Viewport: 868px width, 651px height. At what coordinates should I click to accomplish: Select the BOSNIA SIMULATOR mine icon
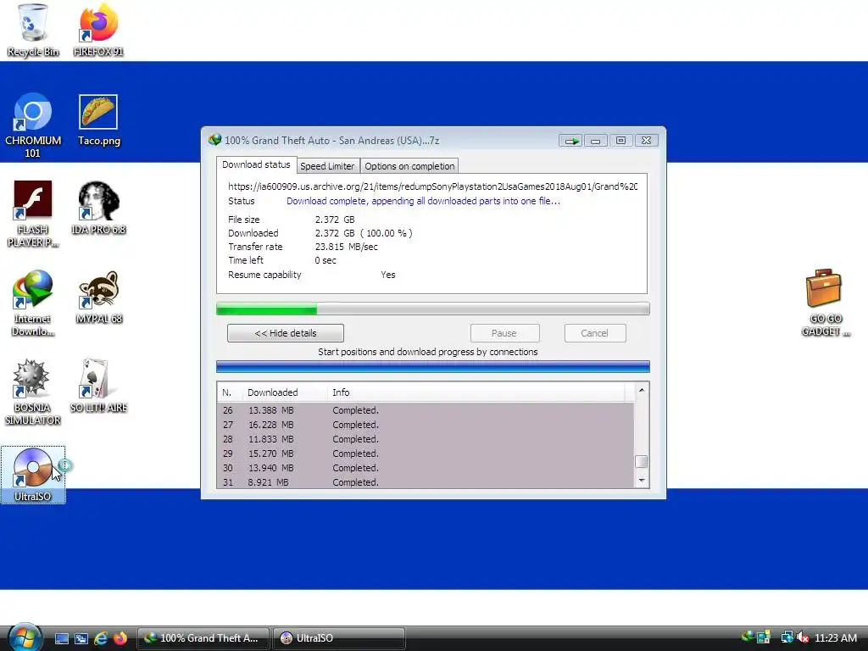click(x=33, y=392)
